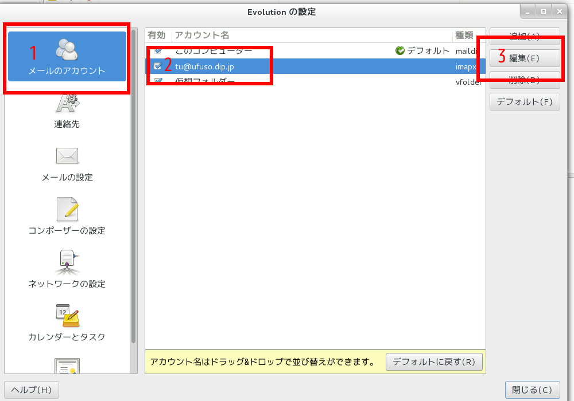This screenshot has height=401, width=574.
Task: Select ネットワークの設定 network icon
Action: [x=67, y=262]
